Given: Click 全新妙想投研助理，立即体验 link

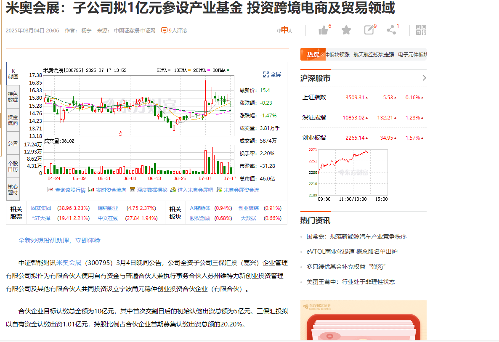Looking at the screenshot, I should click(59, 241).
